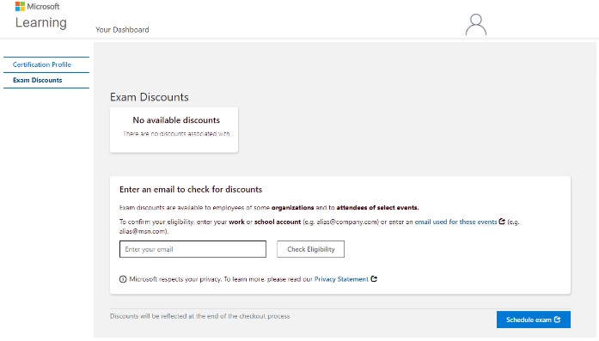This screenshot has width=599, height=341.
Task: Click the info icon beside privacy notice
Action: point(123,279)
